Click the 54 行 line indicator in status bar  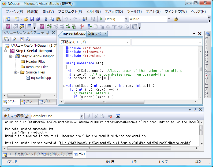(110, 162)
